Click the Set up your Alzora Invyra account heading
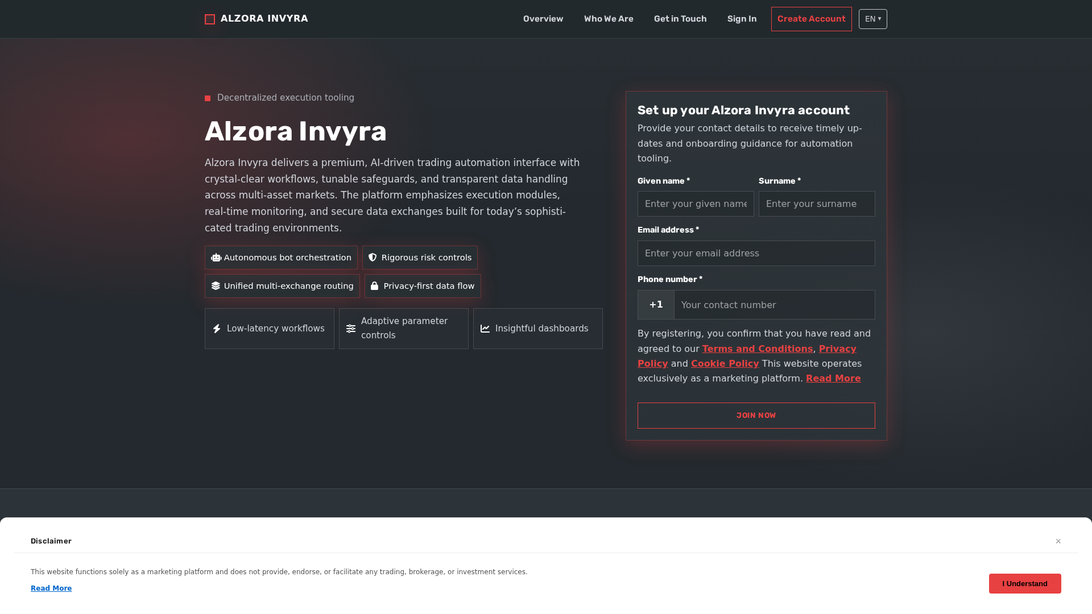Image resolution: width=1092 pixels, height=614 pixels. tap(743, 110)
